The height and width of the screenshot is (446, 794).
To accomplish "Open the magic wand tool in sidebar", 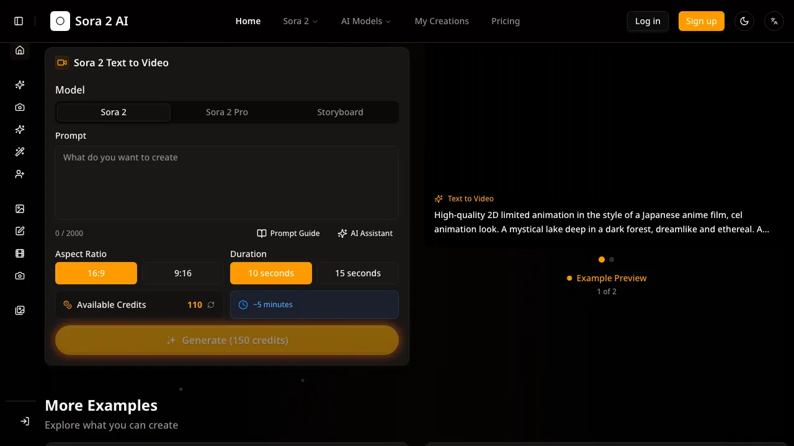I will 20,152.
